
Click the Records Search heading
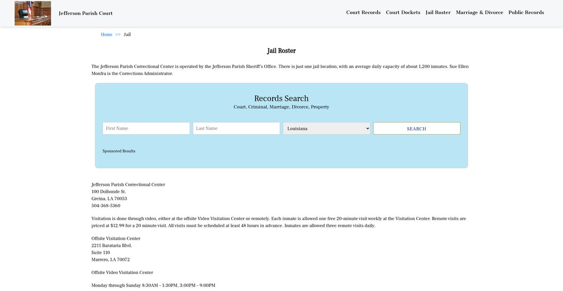281,99
